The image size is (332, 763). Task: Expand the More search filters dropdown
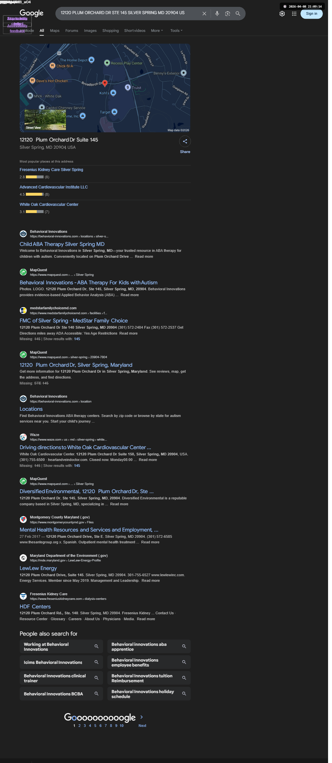coord(157,31)
